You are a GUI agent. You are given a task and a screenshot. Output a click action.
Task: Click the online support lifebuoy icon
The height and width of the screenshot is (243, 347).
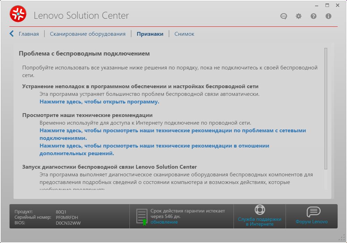[260, 210]
